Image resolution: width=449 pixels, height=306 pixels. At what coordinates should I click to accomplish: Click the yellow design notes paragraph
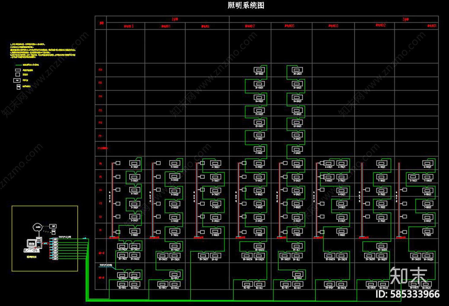click(x=43, y=50)
